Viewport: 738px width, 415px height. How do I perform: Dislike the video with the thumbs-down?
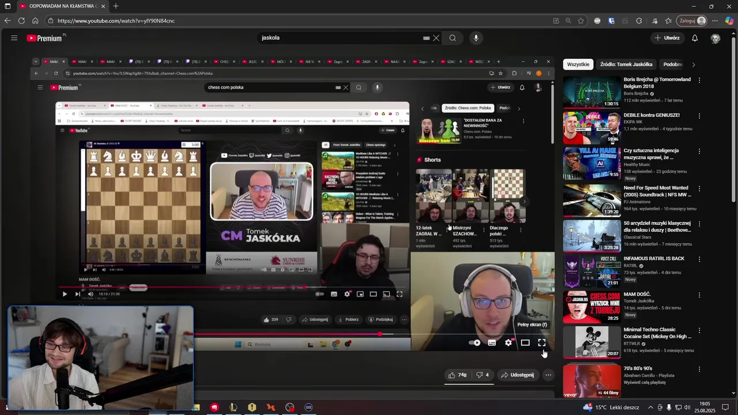point(483,375)
